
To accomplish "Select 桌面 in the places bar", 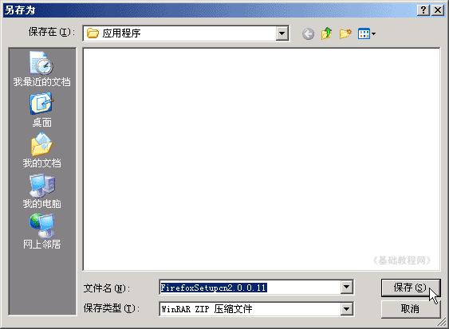I will 41,110.
